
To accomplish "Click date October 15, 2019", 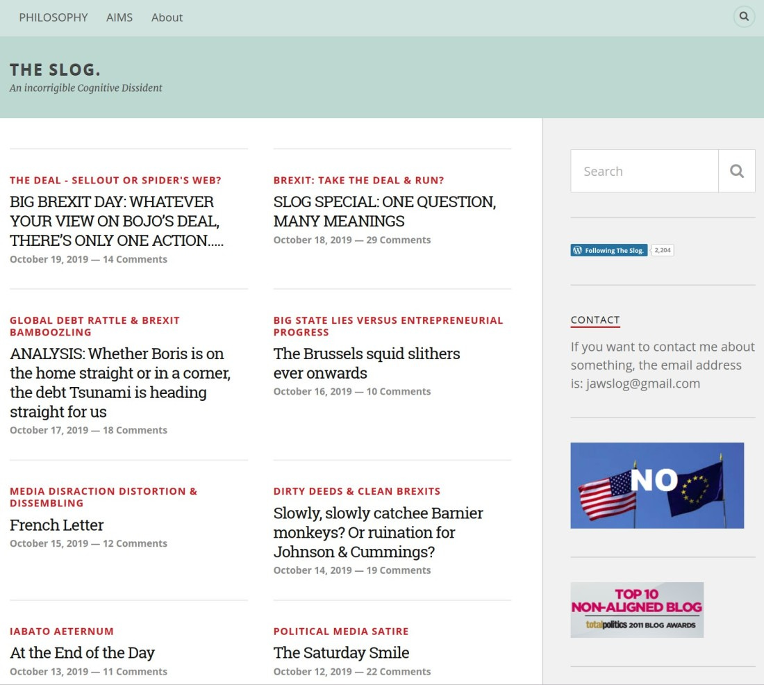I will 49,543.
